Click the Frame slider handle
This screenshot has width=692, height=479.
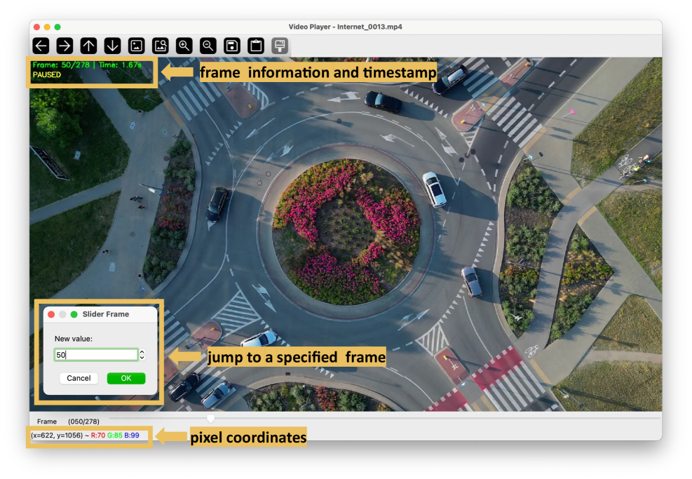[x=210, y=419]
